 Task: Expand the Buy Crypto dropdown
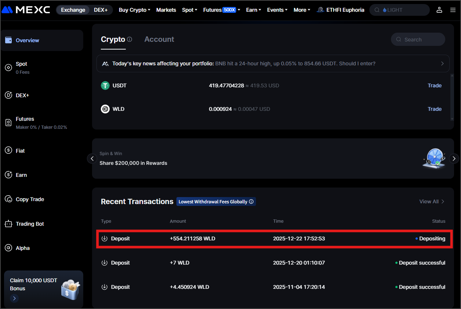135,10
